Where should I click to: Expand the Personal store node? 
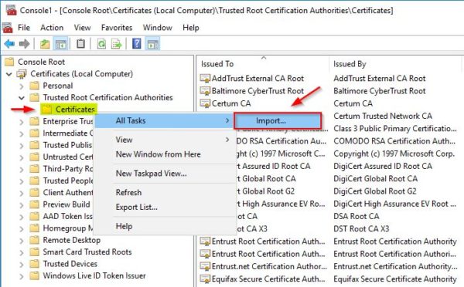tap(22, 86)
